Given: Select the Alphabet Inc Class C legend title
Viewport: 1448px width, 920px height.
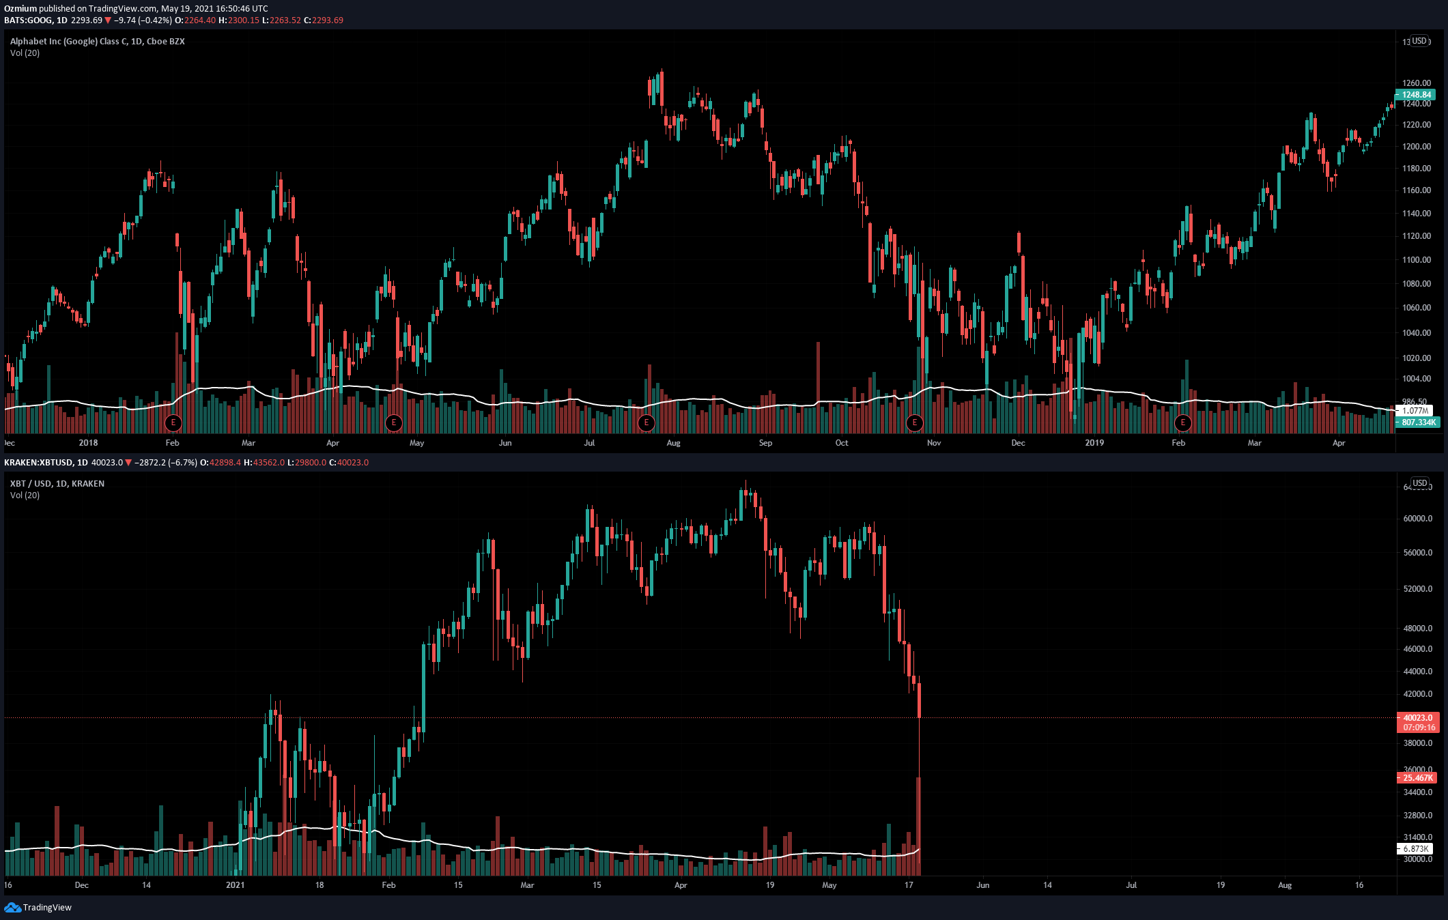Looking at the screenshot, I should [x=98, y=41].
